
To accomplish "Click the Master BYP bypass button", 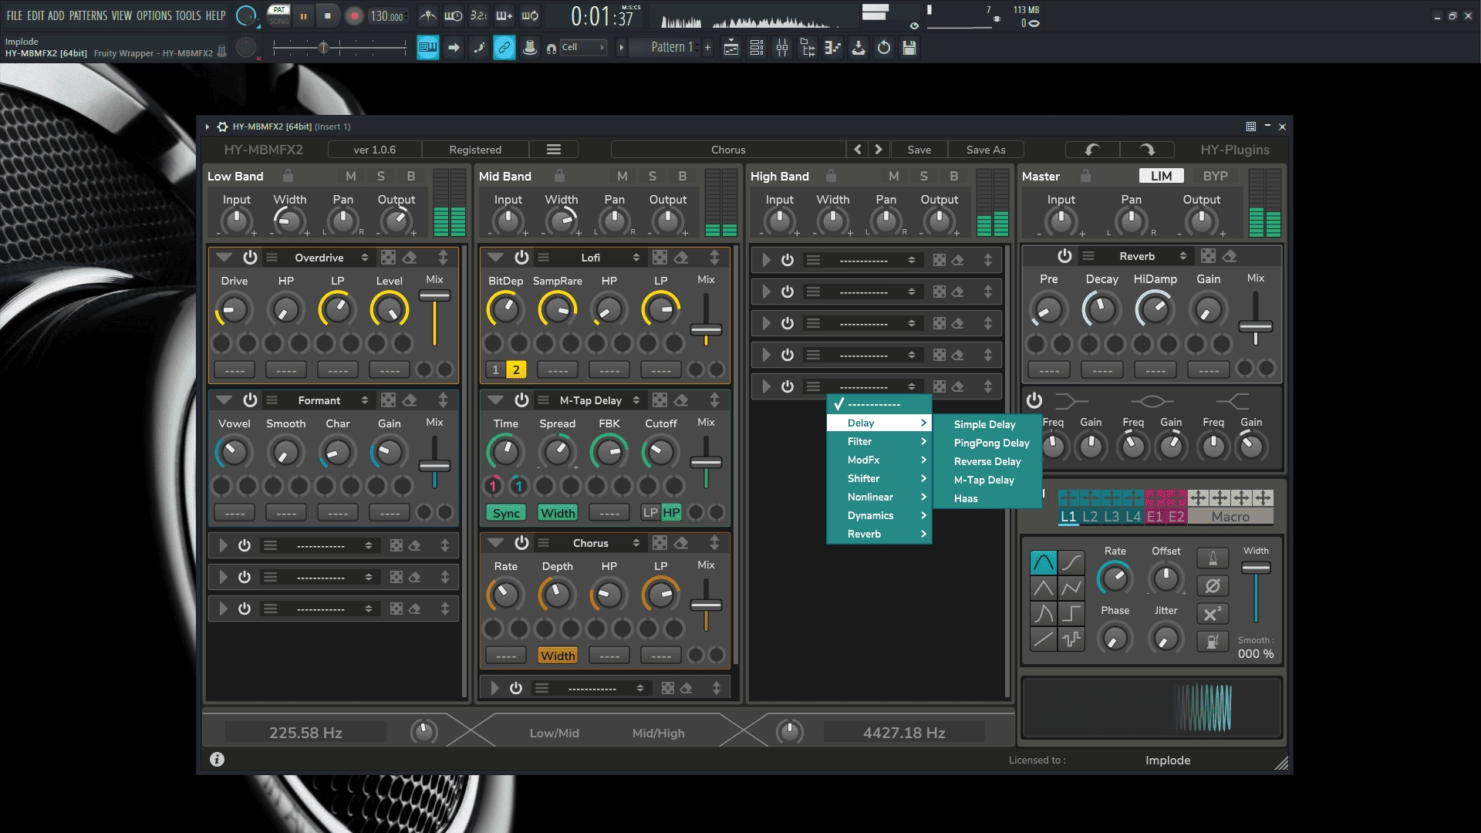I will coord(1215,176).
